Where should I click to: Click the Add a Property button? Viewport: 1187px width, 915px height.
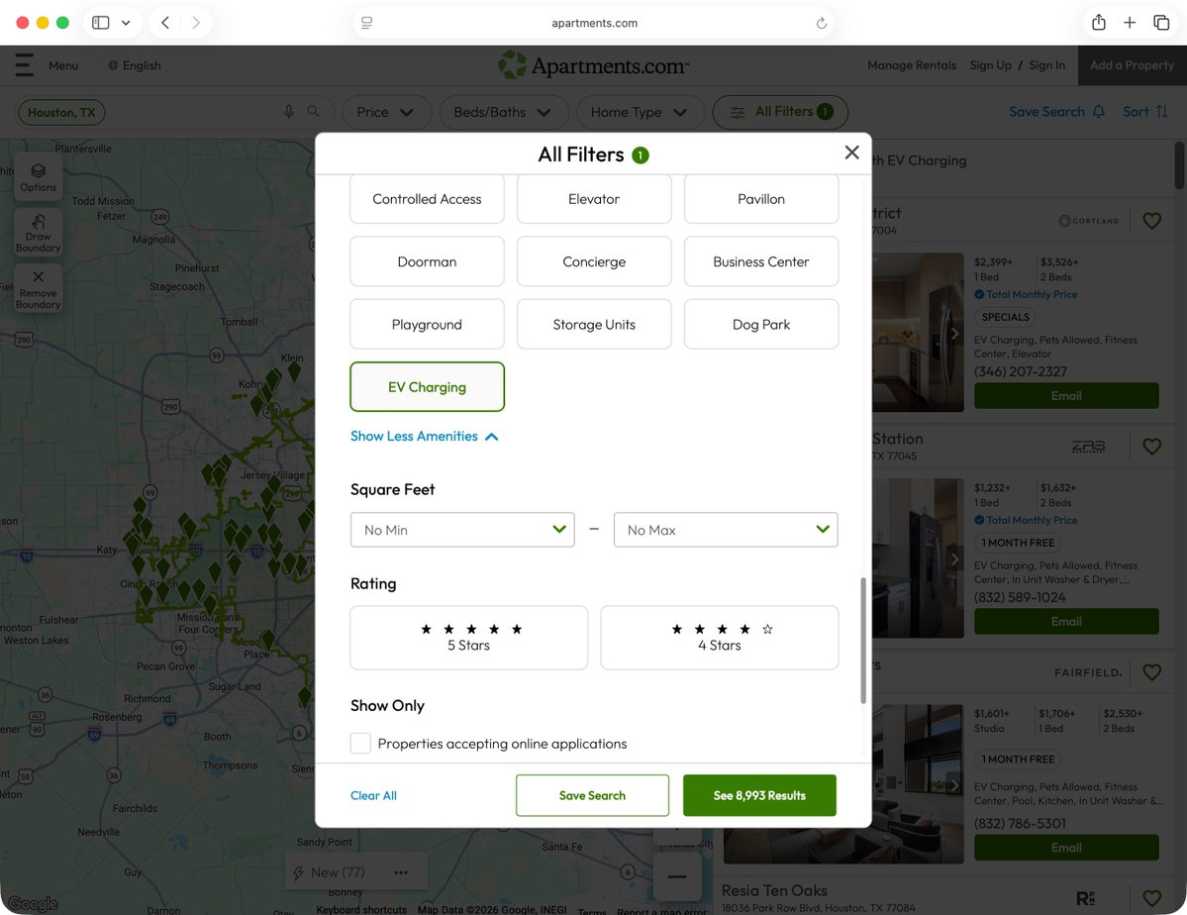tap(1132, 65)
